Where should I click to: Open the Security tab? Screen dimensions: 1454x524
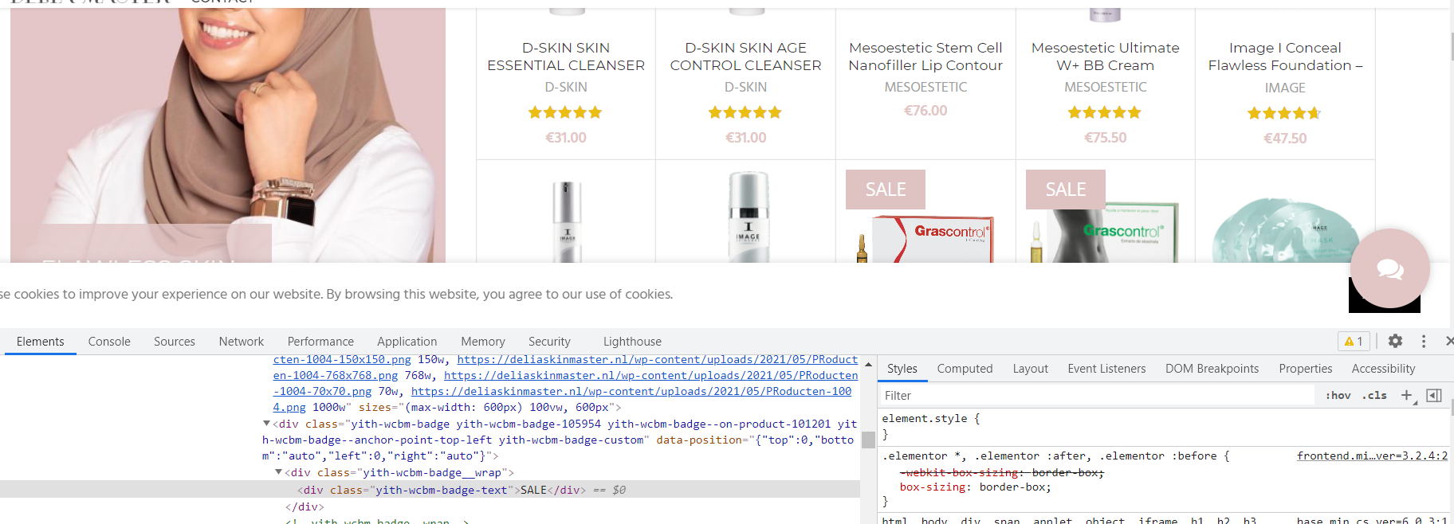[549, 341]
